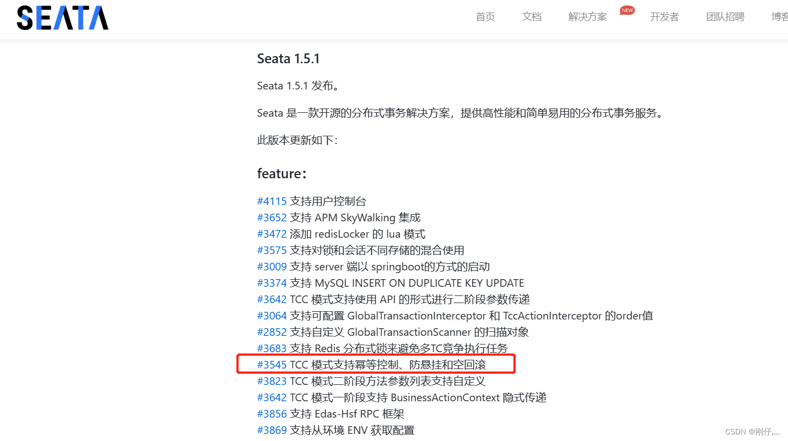Click text 支持从环境 ENV 获取配置

click(x=352, y=430)
